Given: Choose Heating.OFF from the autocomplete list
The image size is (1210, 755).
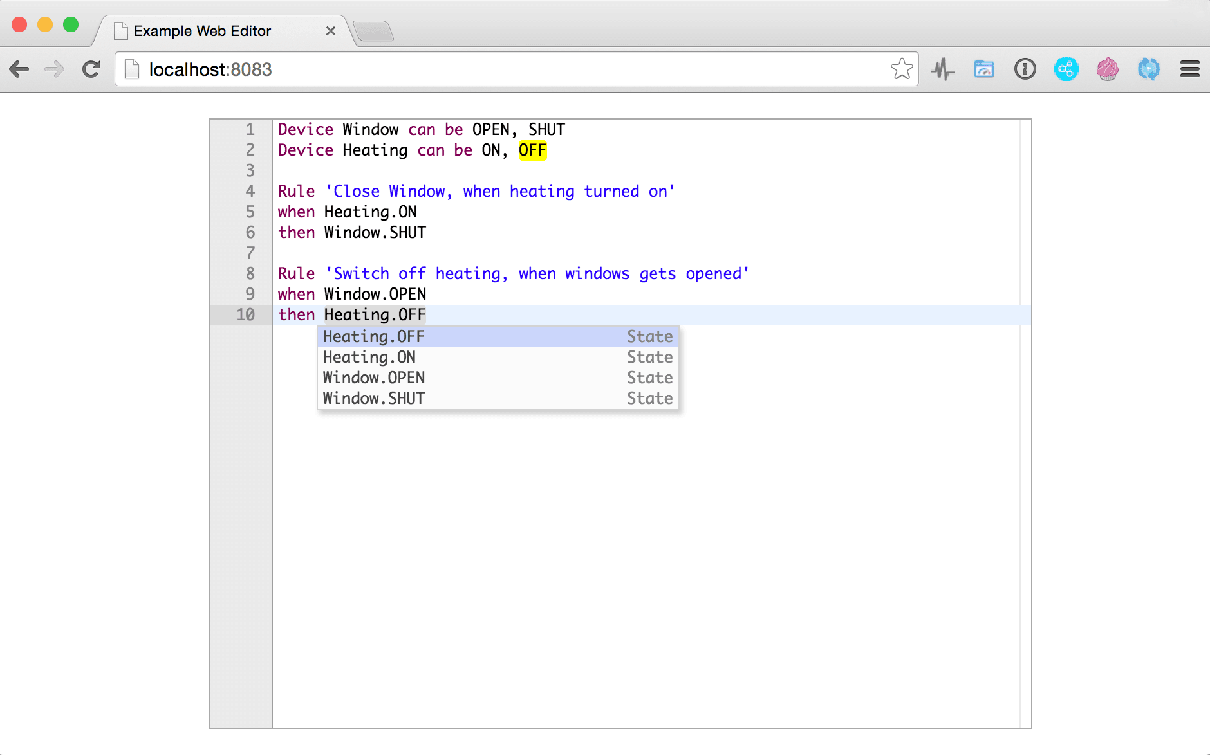Looking at the screenshot, I should [x=498, y=336].
